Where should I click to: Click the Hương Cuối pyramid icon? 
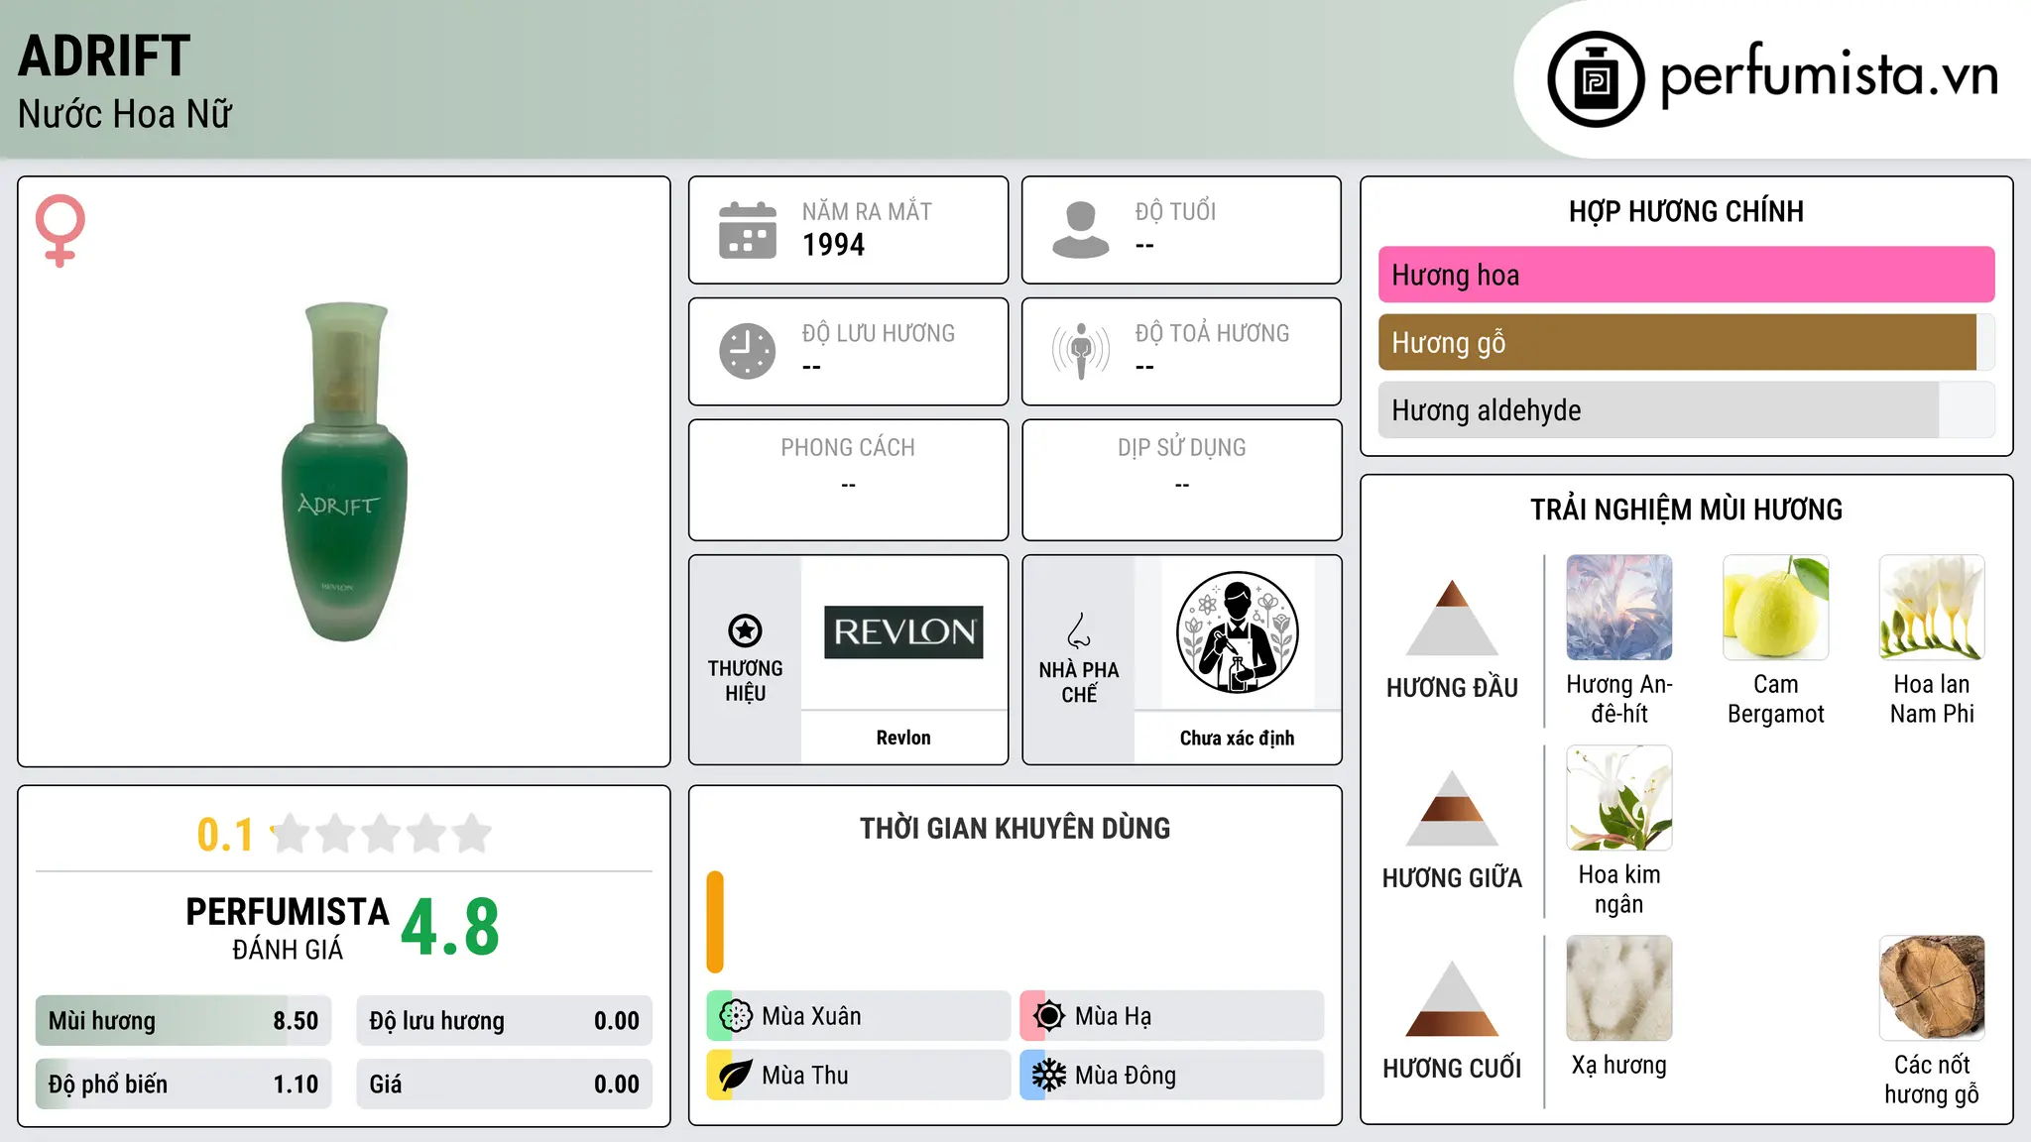(x=1452, y=998)
